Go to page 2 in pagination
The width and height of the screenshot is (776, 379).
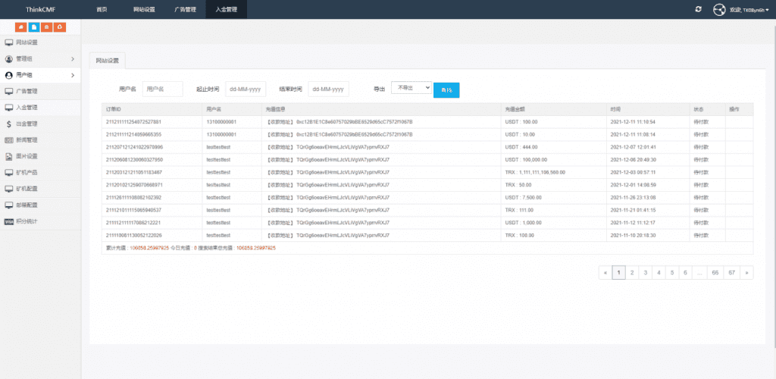[632, 273]
